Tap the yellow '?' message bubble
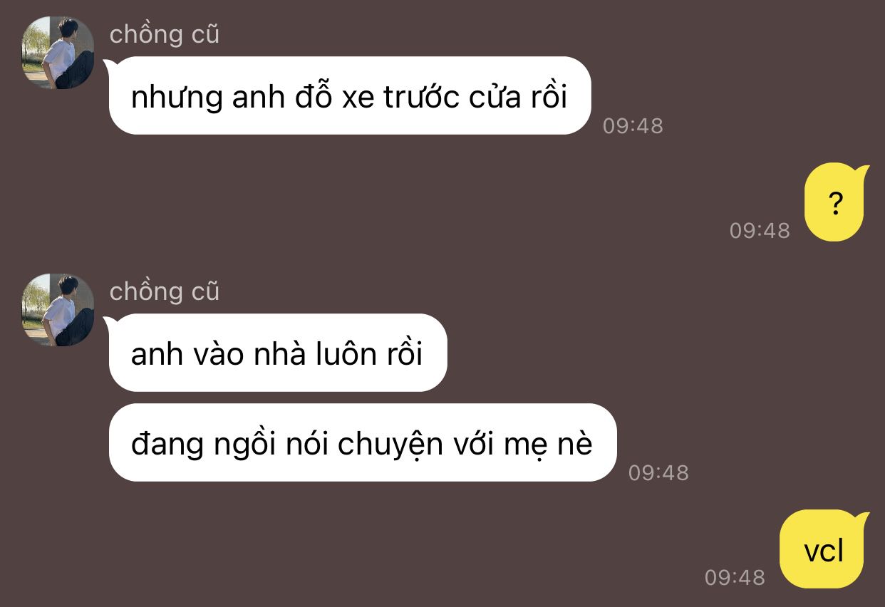The height and width of the screenshot is (607, 885). [x=835, y=203]
